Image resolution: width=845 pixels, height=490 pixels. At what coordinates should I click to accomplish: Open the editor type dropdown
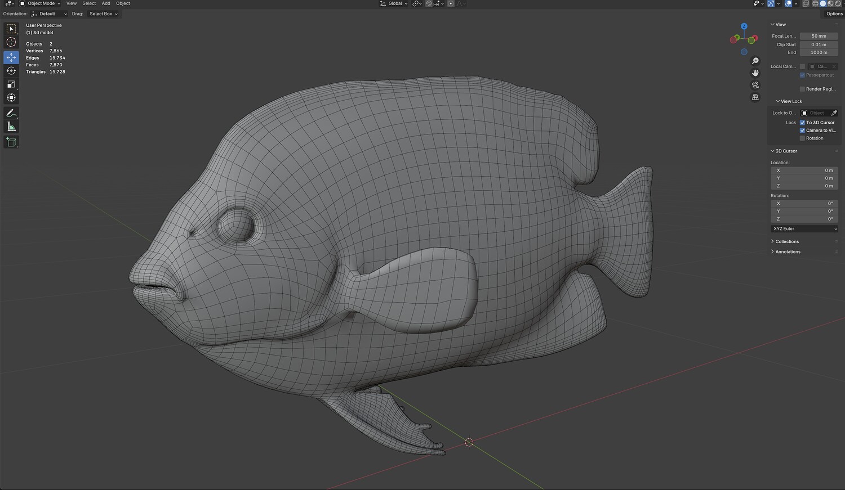(9, 3)
